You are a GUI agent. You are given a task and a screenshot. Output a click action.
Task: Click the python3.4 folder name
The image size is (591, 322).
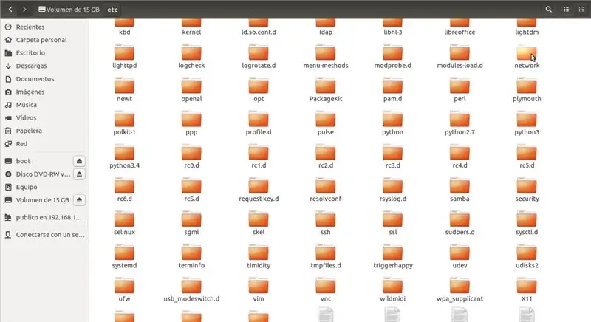124,165
